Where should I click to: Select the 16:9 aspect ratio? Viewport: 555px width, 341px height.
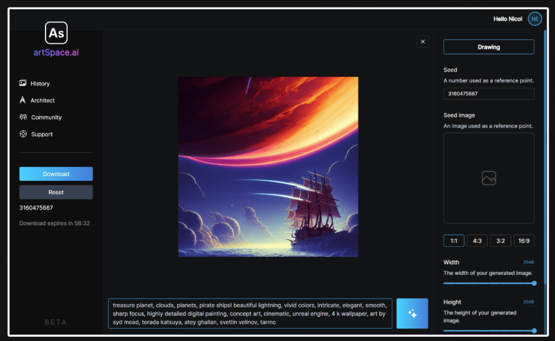tap(524, 241)
